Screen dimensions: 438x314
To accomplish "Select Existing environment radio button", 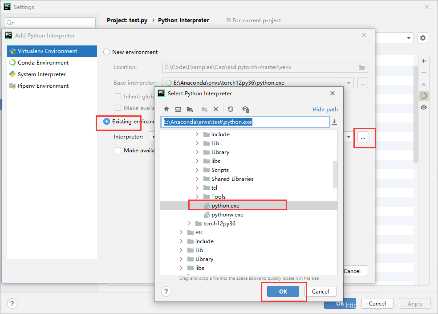I will [x=106, y=121].
